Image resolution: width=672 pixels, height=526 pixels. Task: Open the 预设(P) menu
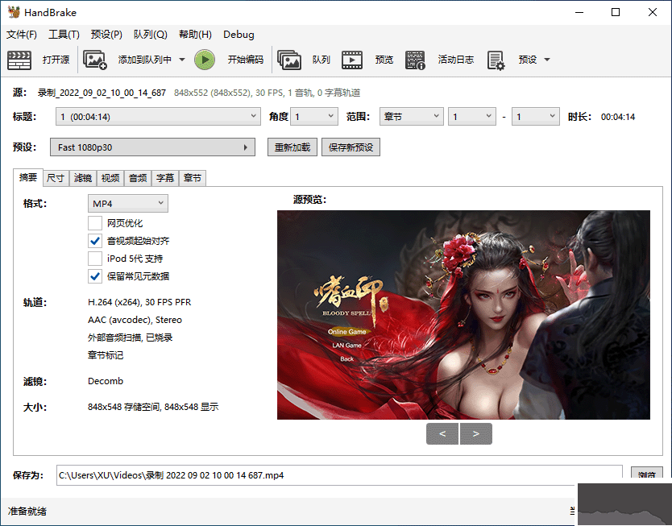pos(106,35)
